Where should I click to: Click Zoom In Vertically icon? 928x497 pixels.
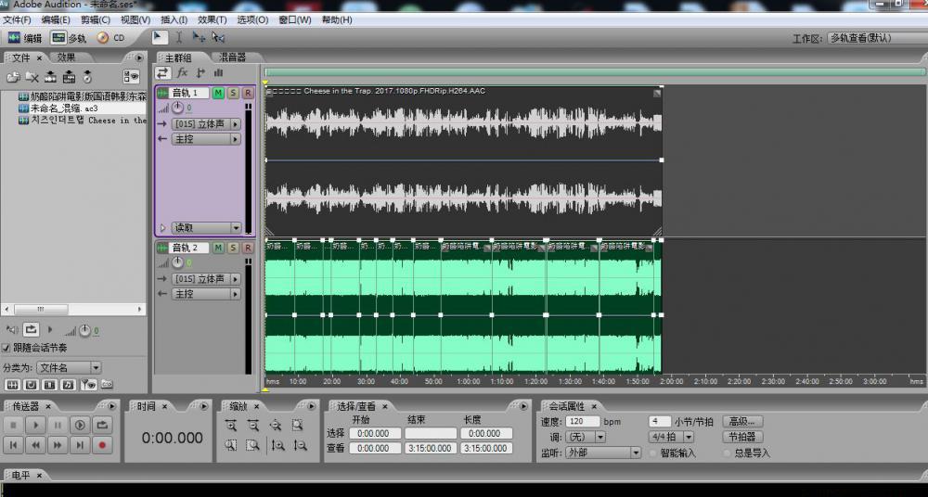tap(277, 445)
